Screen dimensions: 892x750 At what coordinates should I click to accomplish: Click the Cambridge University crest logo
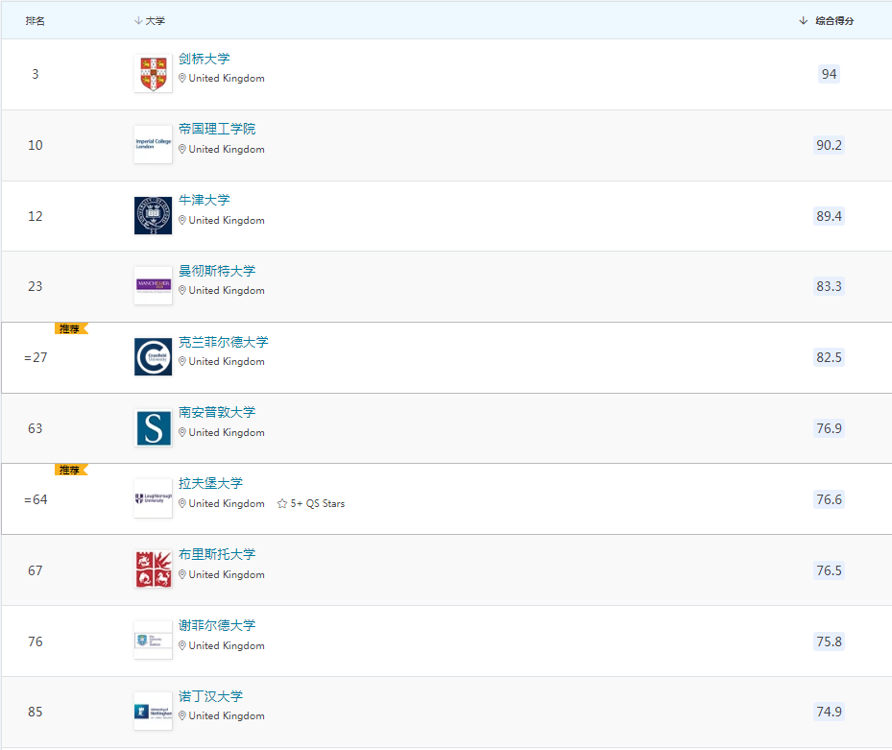(x=153, y=74)
